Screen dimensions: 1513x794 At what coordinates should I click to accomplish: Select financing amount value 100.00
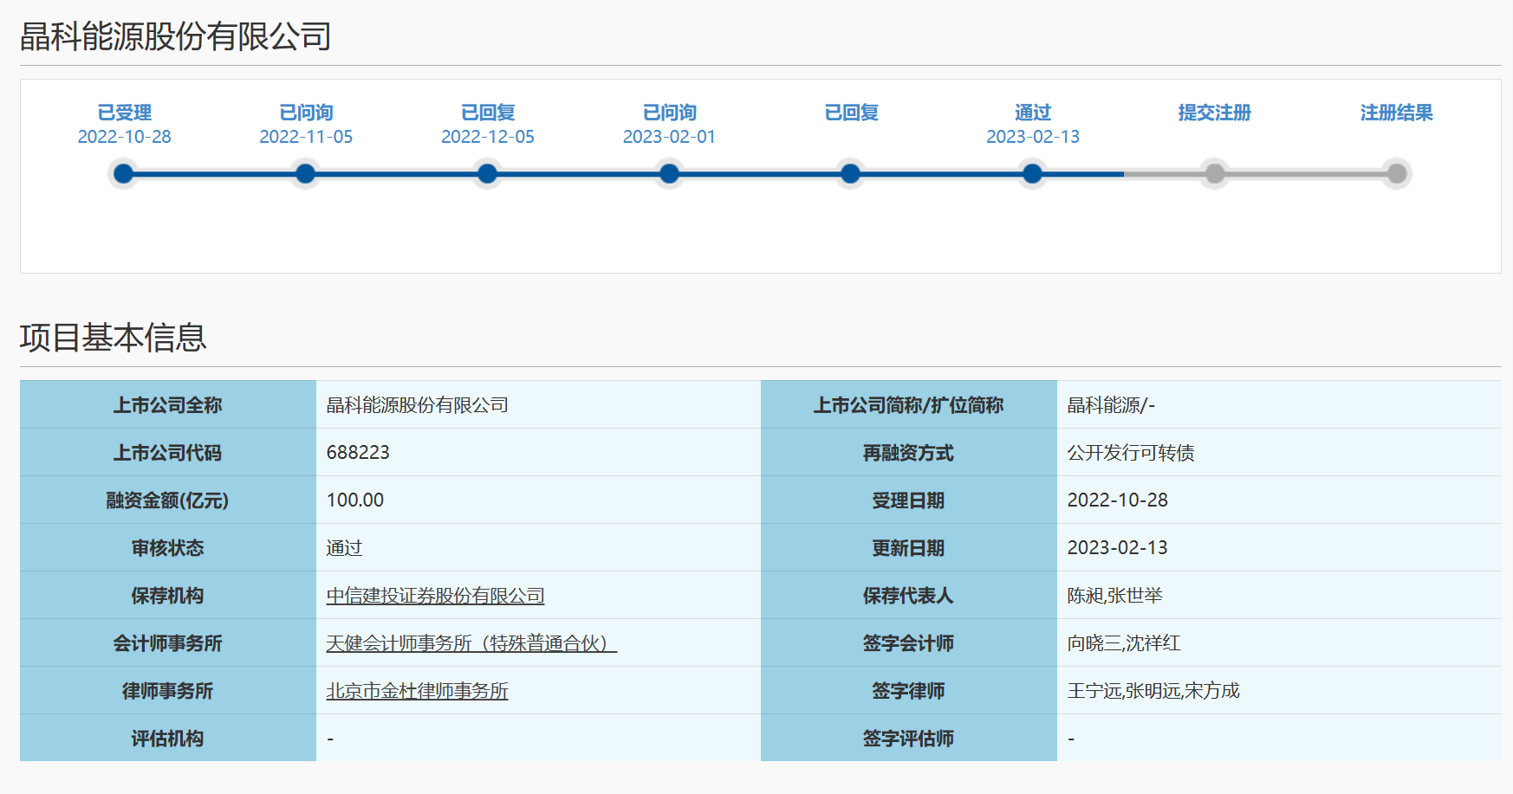coord(355,500)
